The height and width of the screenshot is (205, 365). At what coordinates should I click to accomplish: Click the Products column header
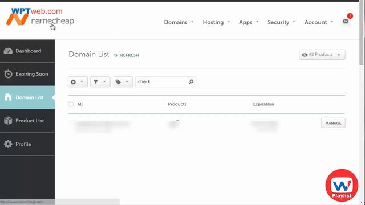point(177,104)
